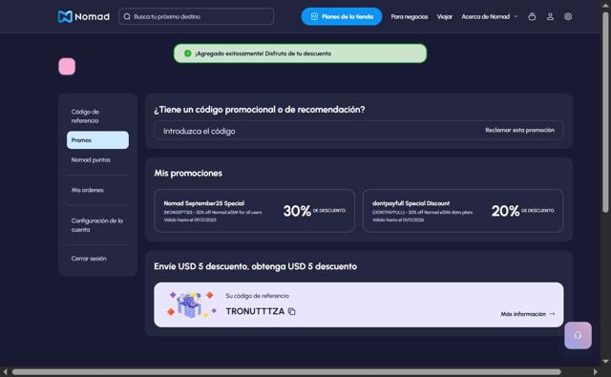Open the user account icon
Image resolution: width=611 pixels, height=377 pixels.
point(550,16)
